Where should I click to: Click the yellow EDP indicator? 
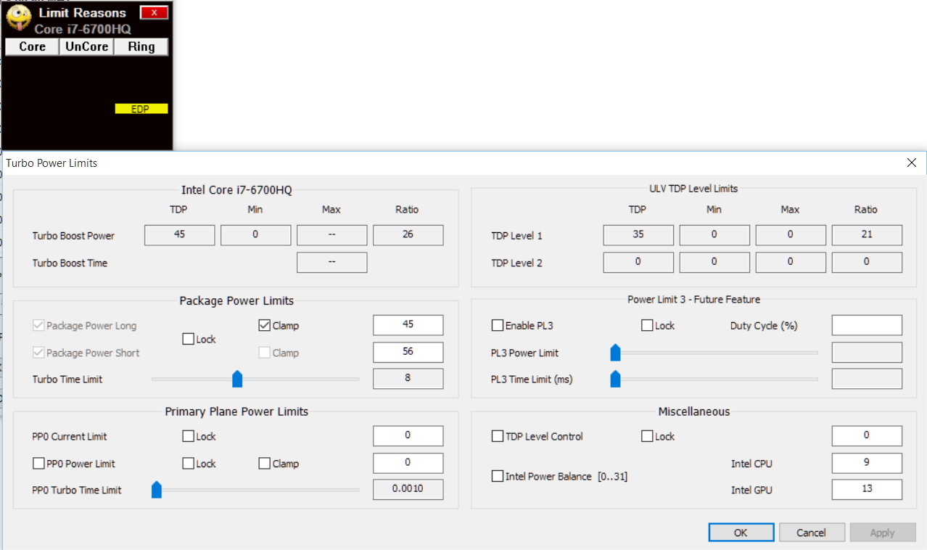(141, 109)
